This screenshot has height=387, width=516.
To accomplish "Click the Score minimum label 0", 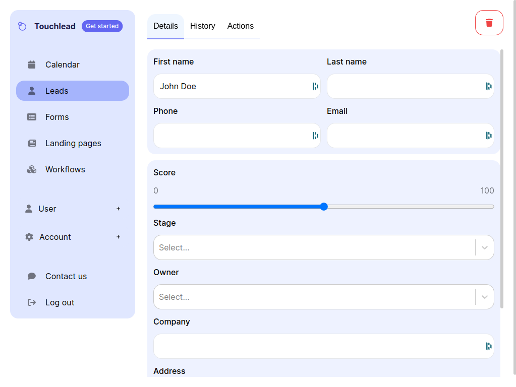I will pyautogui.click(x=156, y=190).
